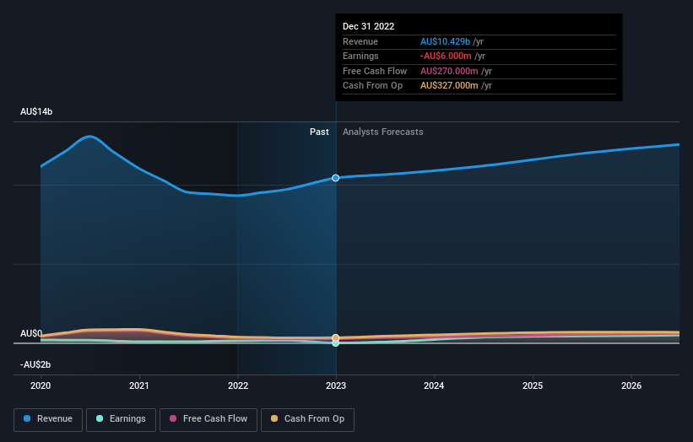Screen dimensions: 693x442
Task: Toggle the Free Cash Flow legend button
Action: 208,419
